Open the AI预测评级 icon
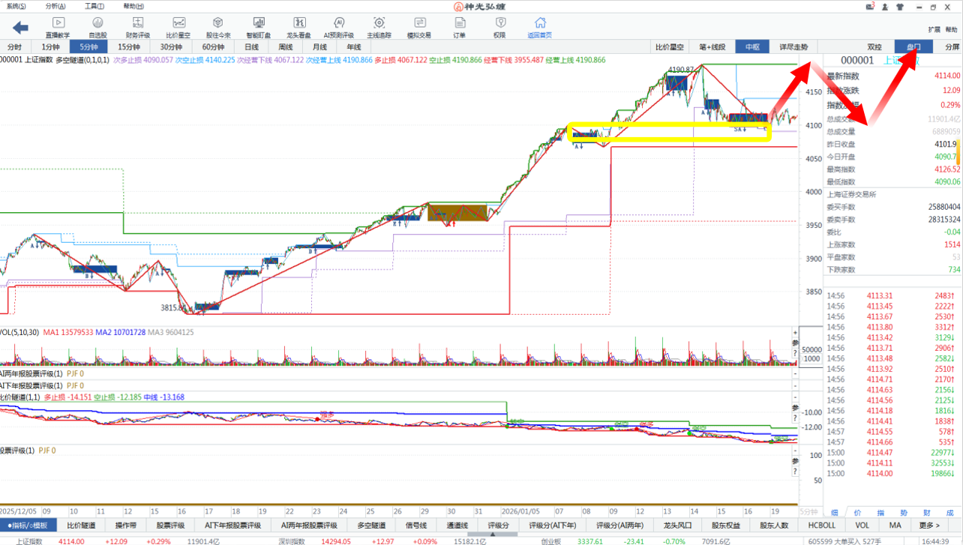Screen dimensions: 963x545 (x=338, y=28)
